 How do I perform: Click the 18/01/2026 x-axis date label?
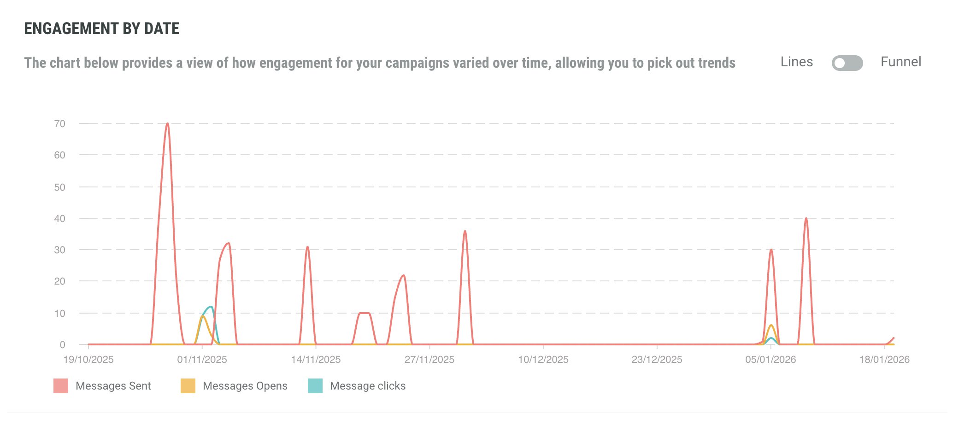884,360
